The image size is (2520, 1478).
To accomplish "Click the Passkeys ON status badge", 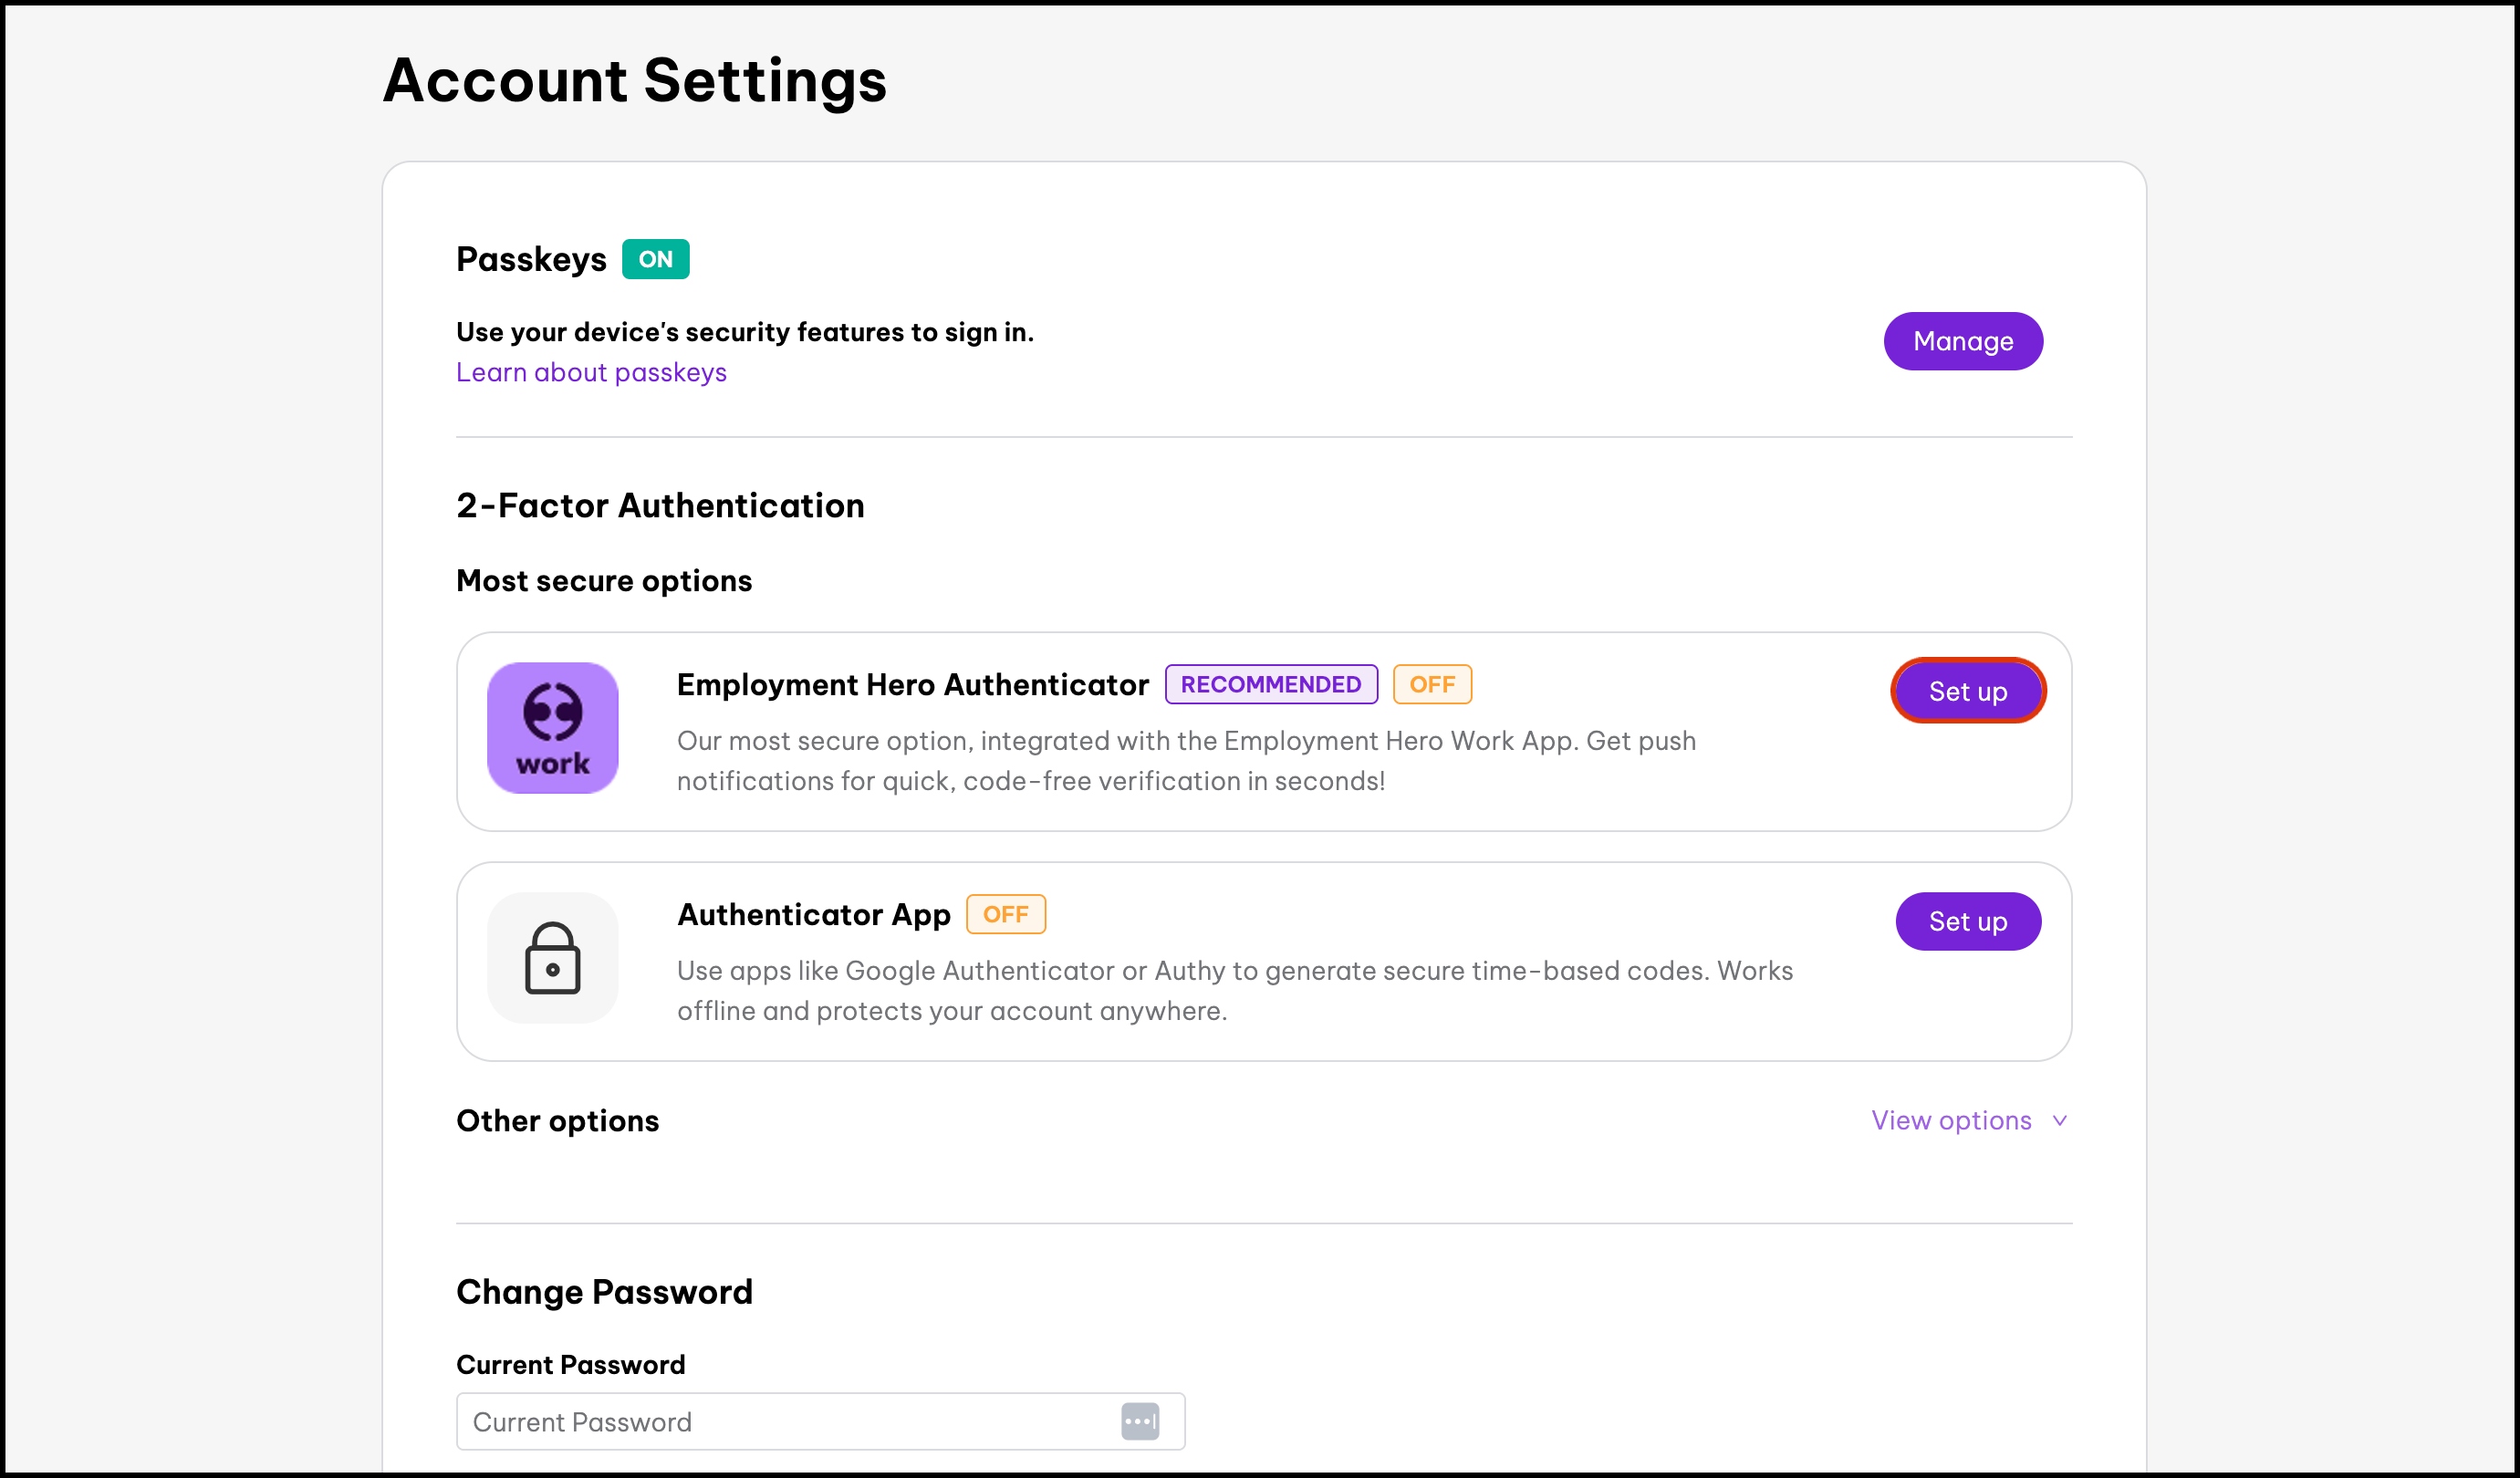I will coord(655,259).
